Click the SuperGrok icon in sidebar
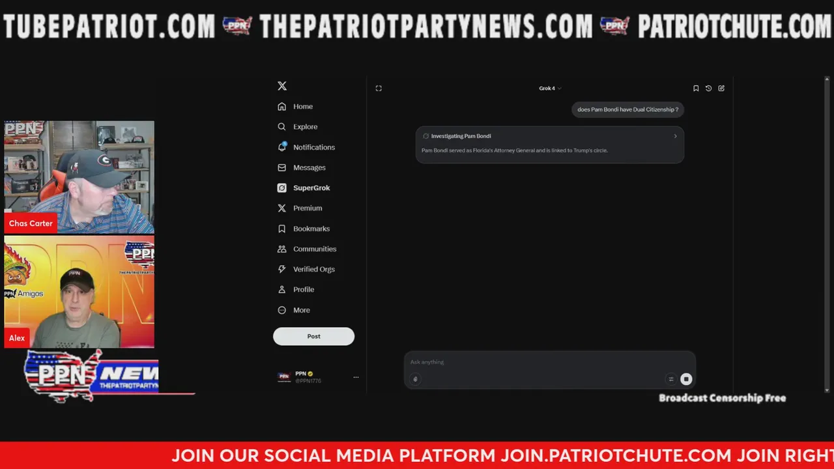Viewport: 834px width, 469px height. point(282,188)
